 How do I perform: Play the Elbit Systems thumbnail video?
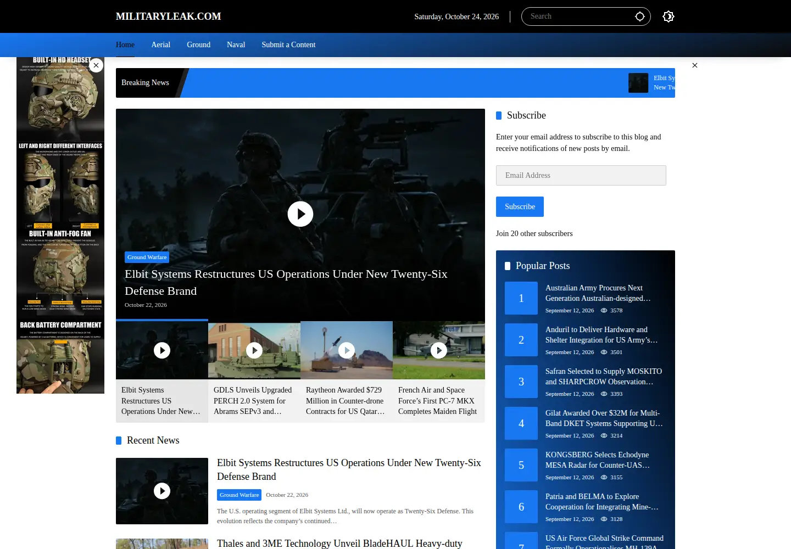[162, 350]
